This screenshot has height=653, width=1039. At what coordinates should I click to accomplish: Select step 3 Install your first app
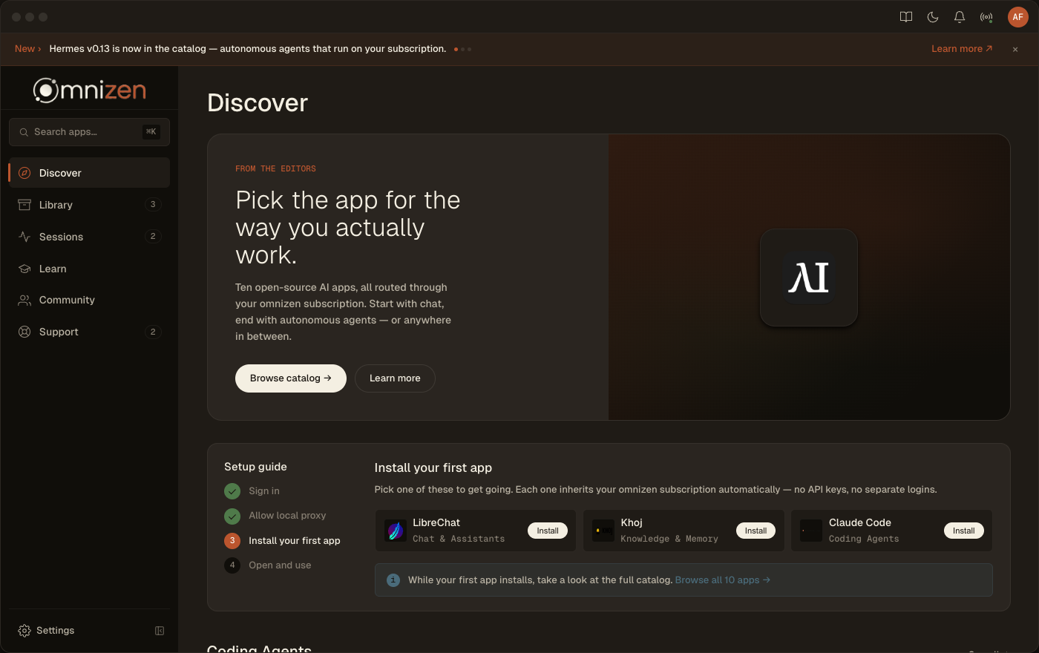point(283,541)
